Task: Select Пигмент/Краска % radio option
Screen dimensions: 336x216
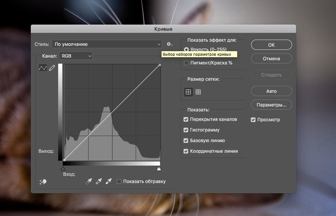Action: coord(186,63)
